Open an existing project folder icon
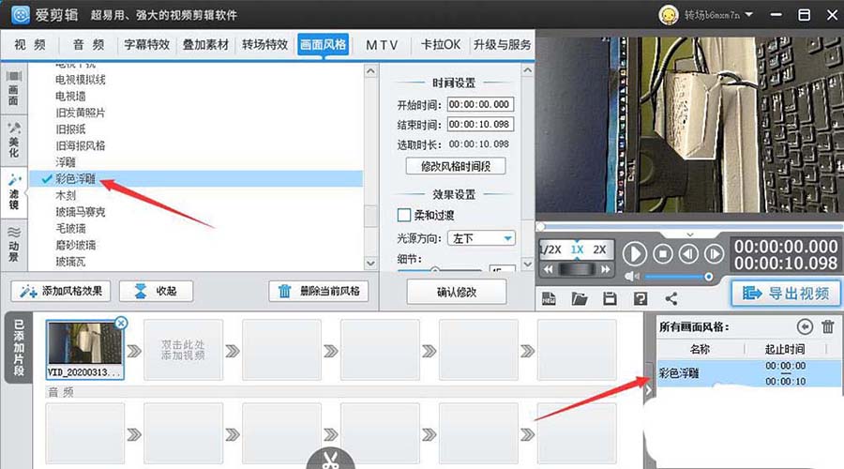The height and width of the screenshot is (469, 844). coord(580,299)
